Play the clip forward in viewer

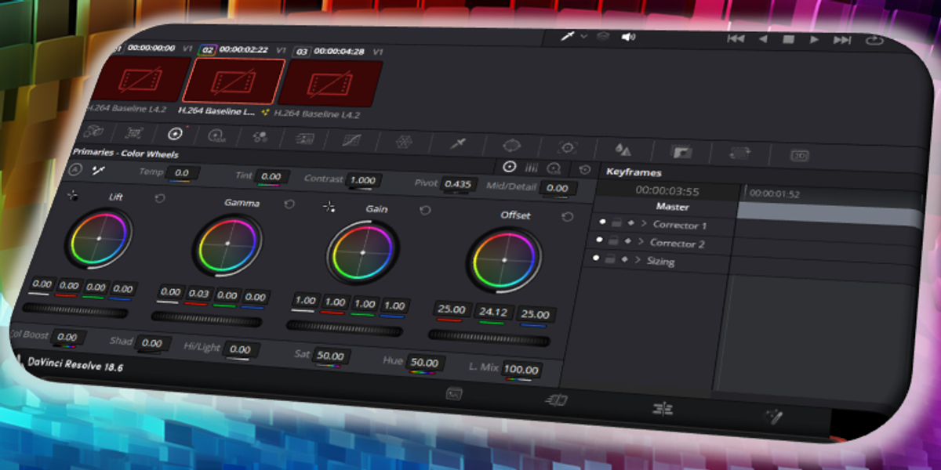pyautogui.click(x=815, y=39)
